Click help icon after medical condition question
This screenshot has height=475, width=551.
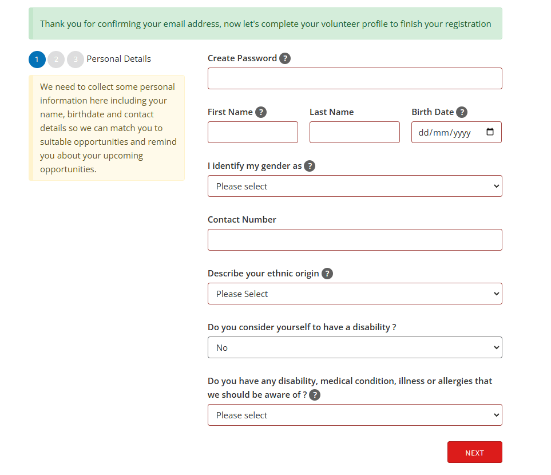tap(315, 395)
